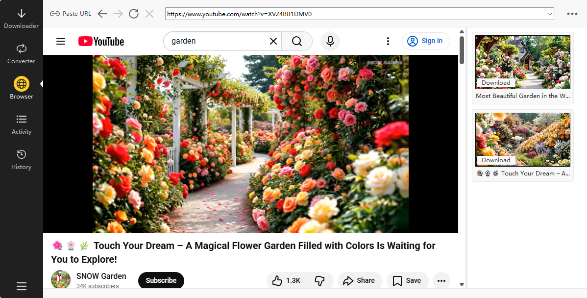Clear the garden search text

(273, 41)
